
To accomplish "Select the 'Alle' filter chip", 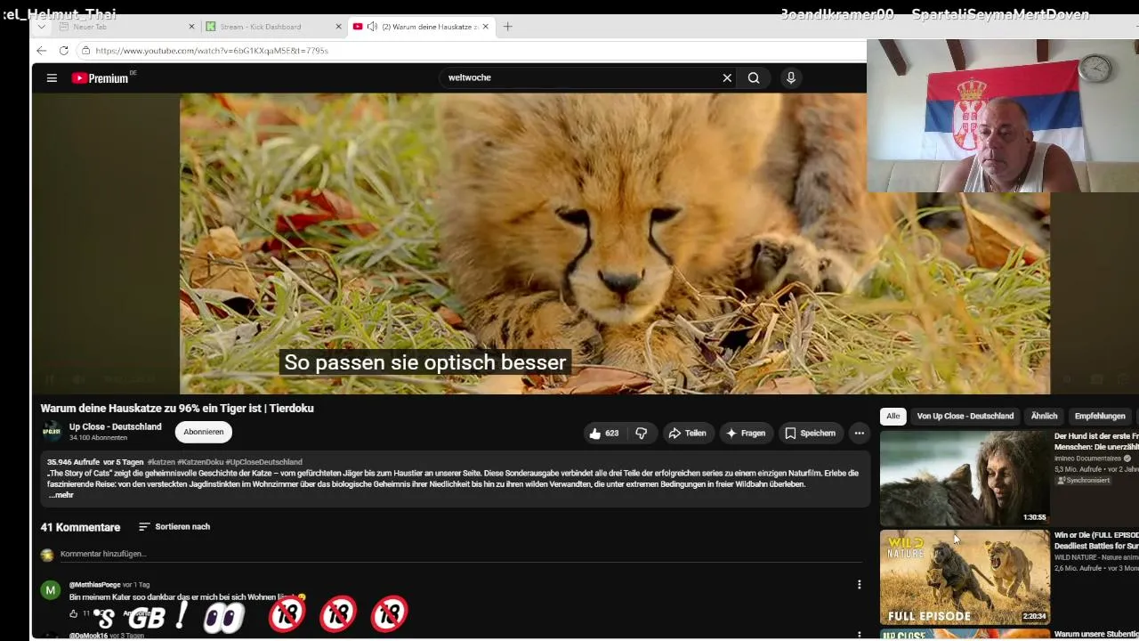I will (893, 416).
